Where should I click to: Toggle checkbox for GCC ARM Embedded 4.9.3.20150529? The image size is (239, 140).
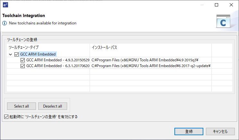click(x=22, y=60)
